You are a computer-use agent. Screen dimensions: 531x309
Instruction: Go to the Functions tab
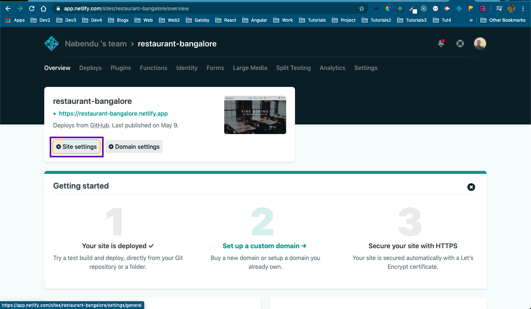pos(153,68)
